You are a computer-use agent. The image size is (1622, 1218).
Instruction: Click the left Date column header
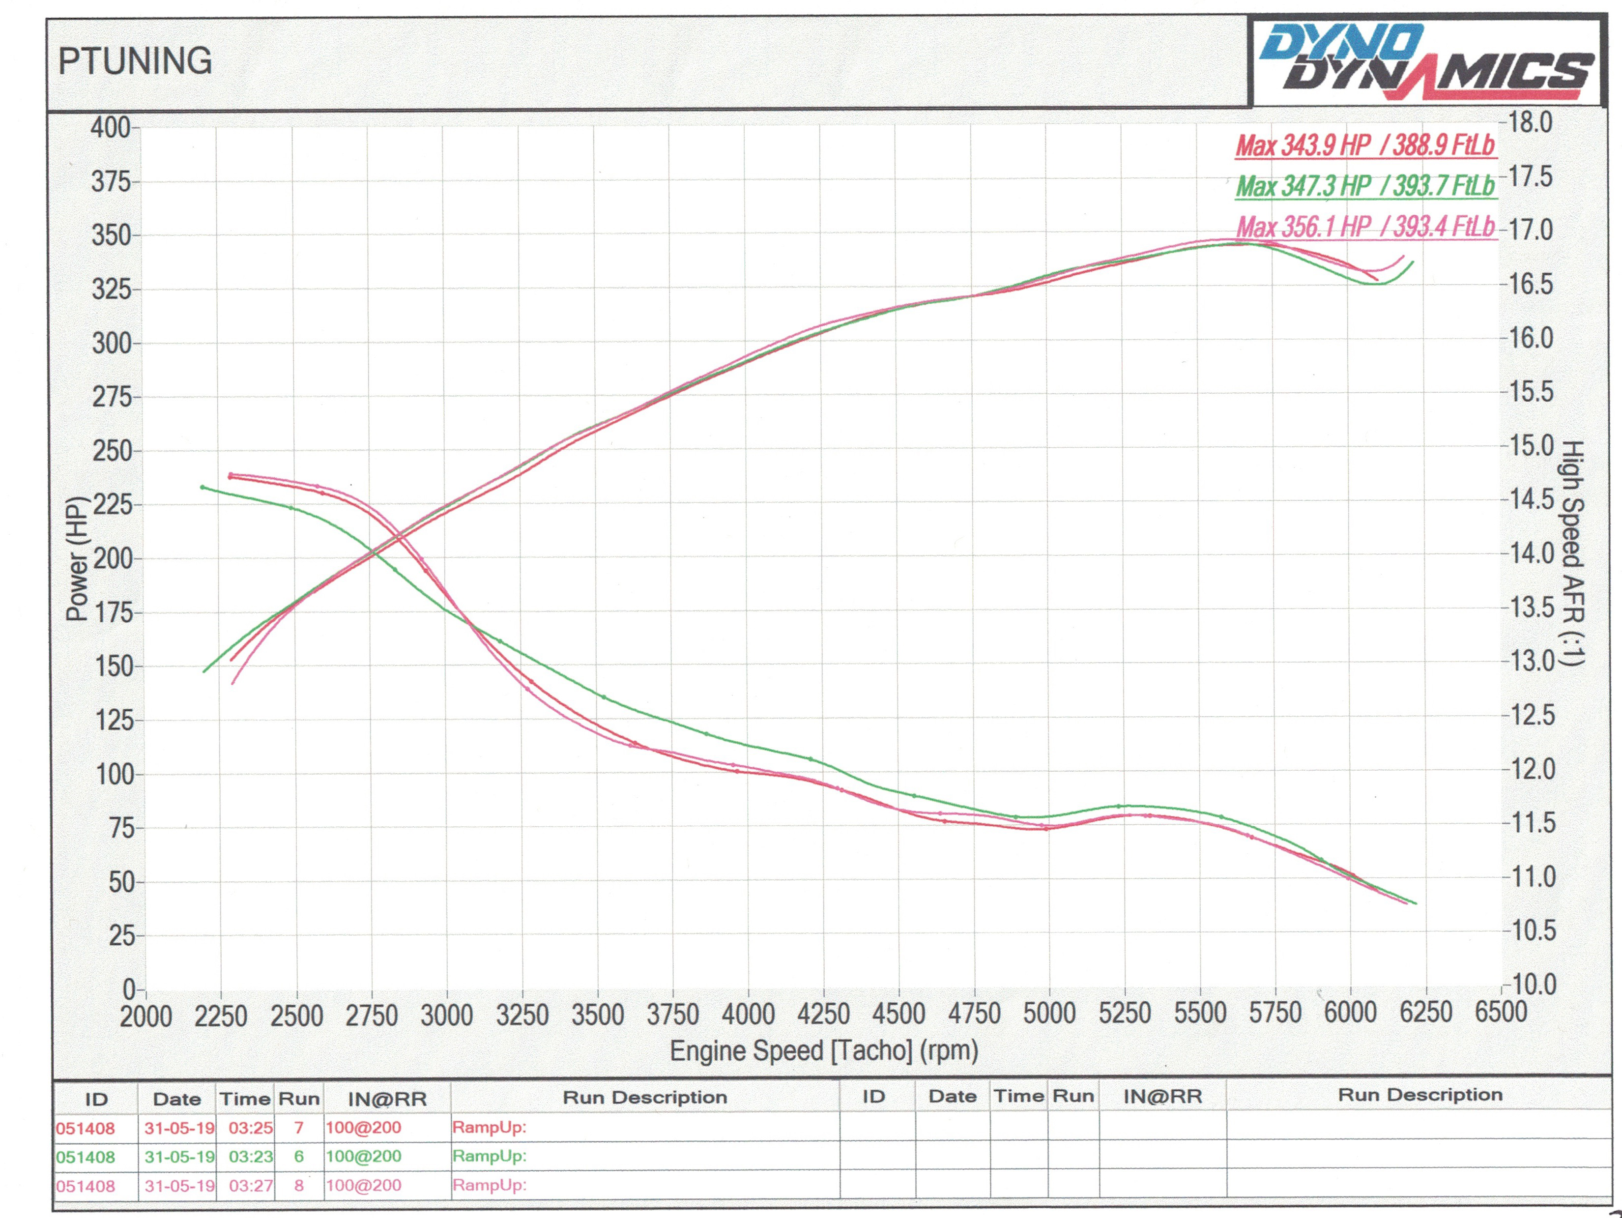pyautogui.click(x=177, y=1099)
